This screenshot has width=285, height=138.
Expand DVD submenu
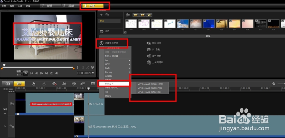[115, 68]
